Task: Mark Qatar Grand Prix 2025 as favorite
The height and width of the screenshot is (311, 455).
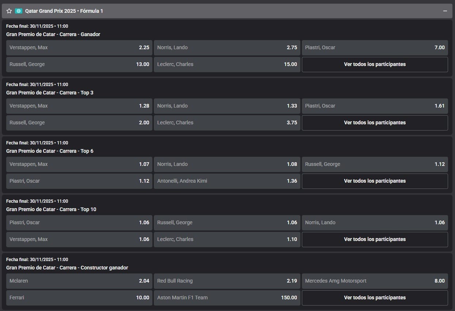Action: pos(9,11)
